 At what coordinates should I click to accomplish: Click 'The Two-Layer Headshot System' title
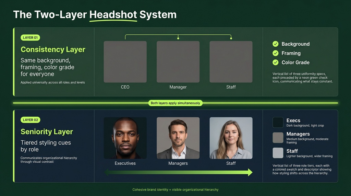(95, 14)
